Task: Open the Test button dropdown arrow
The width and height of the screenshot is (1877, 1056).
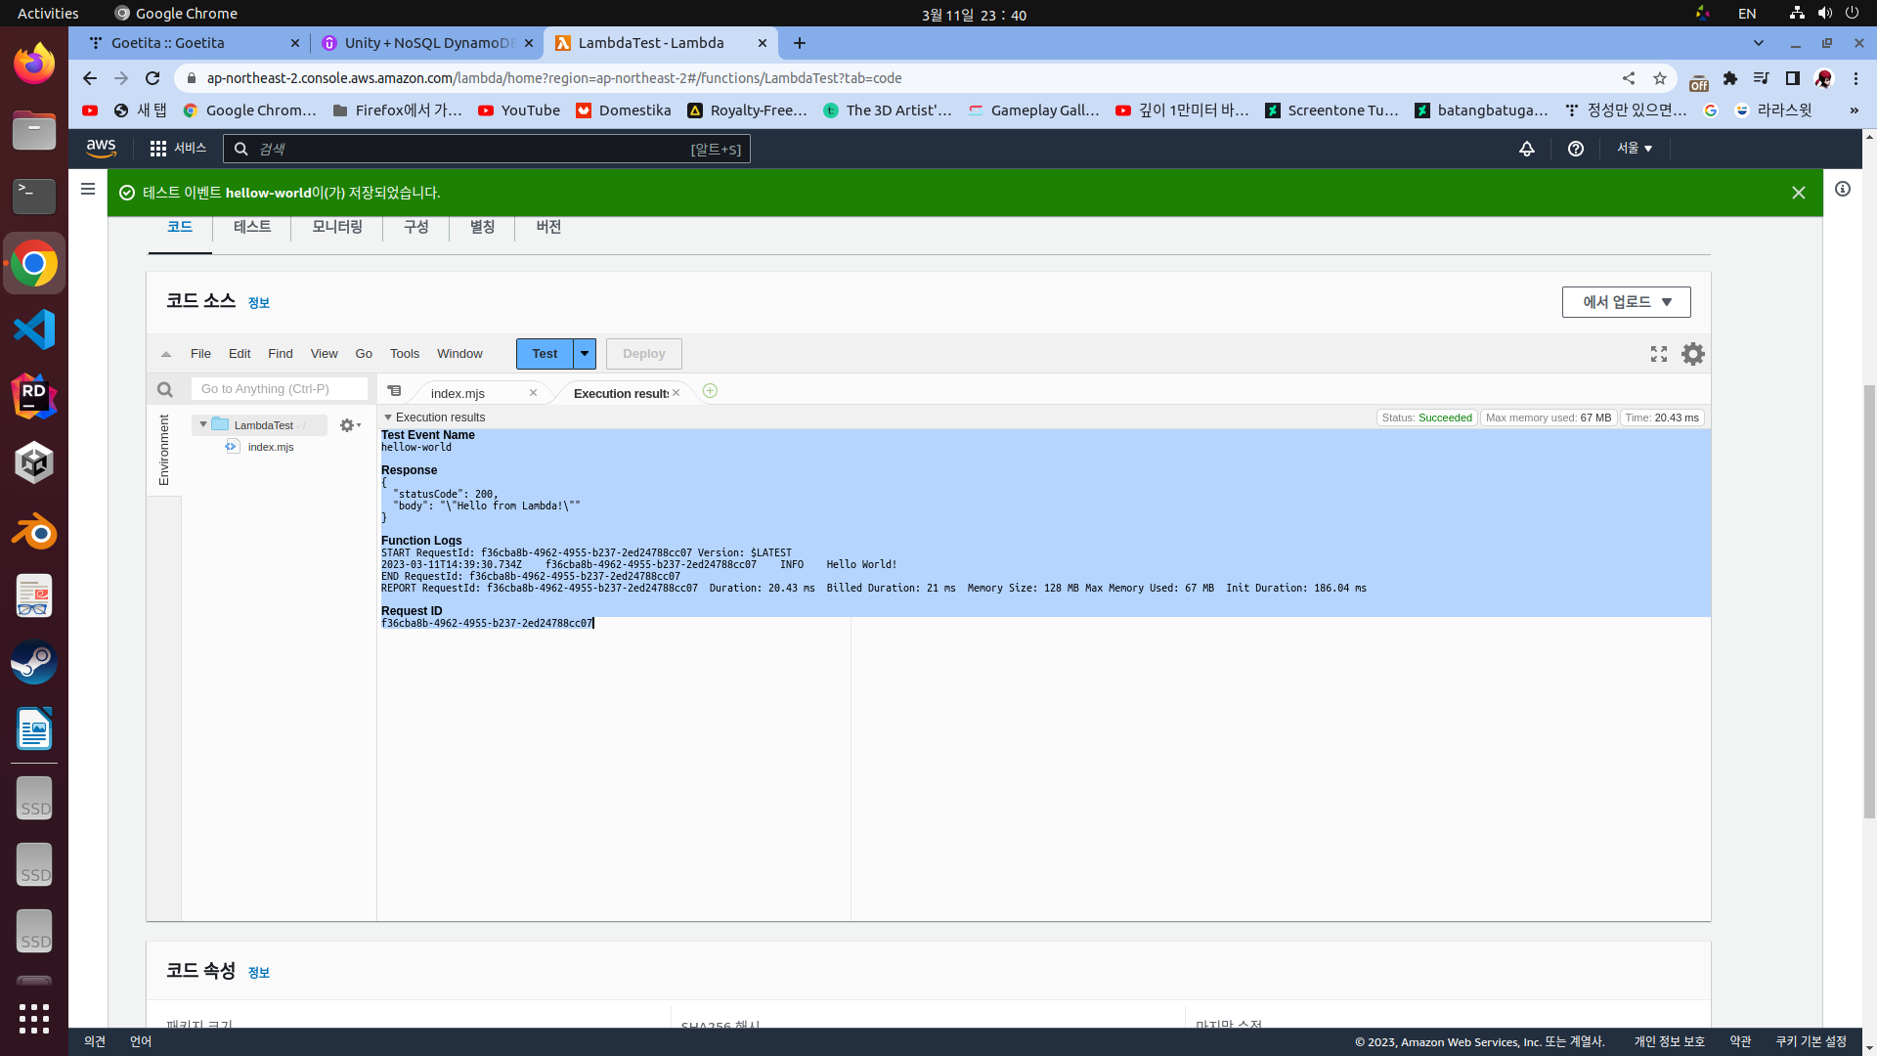Action: [585, 354]
